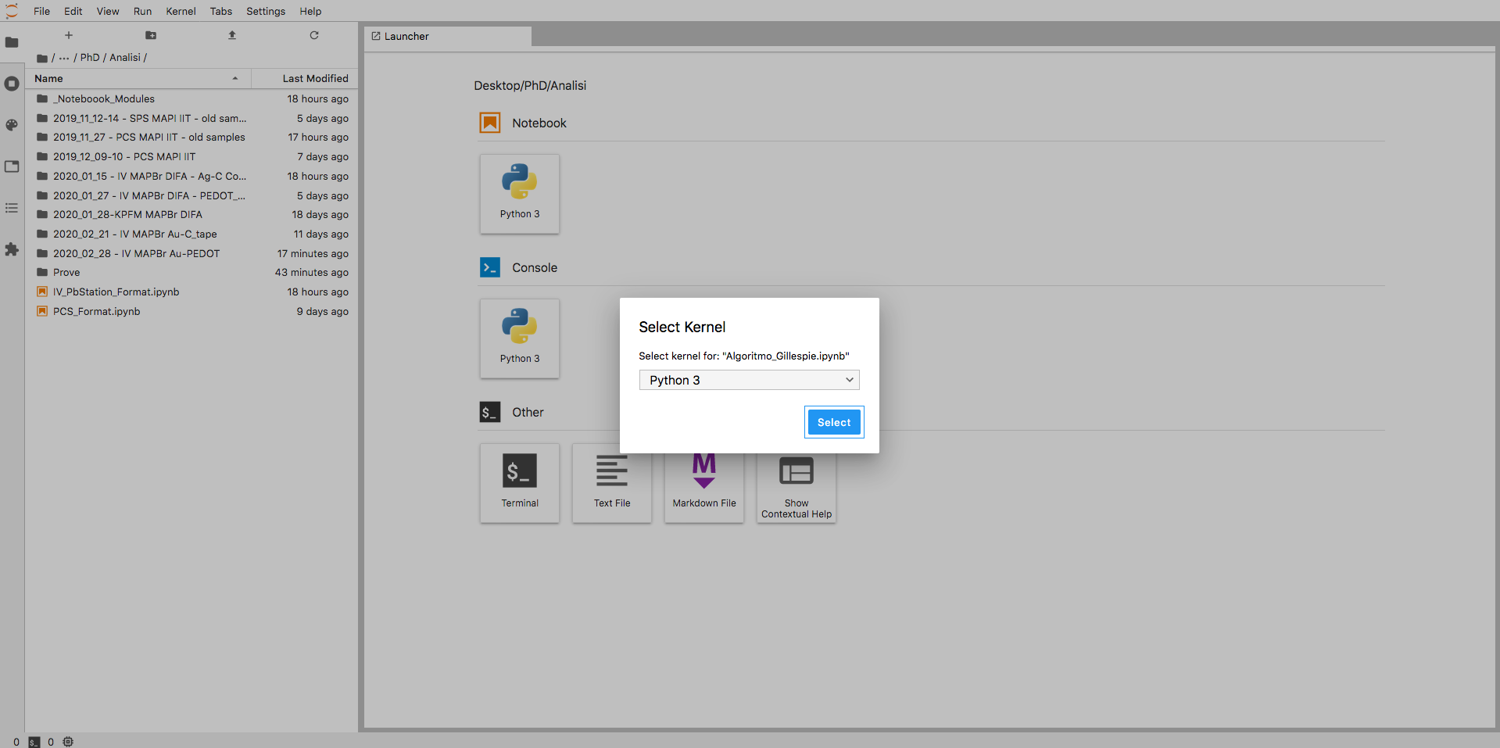
Task: Open the Show Contextual Help launcher
Action: [796, 482]
